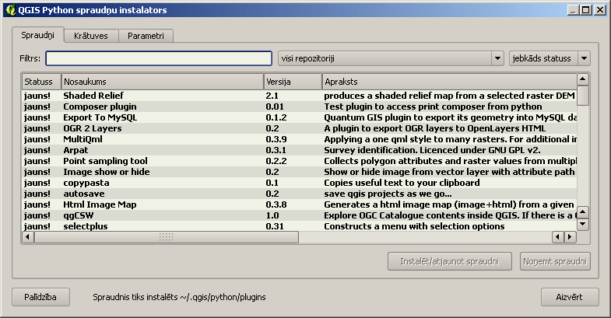Open help with Palīdzība button

tap(41, 297)
